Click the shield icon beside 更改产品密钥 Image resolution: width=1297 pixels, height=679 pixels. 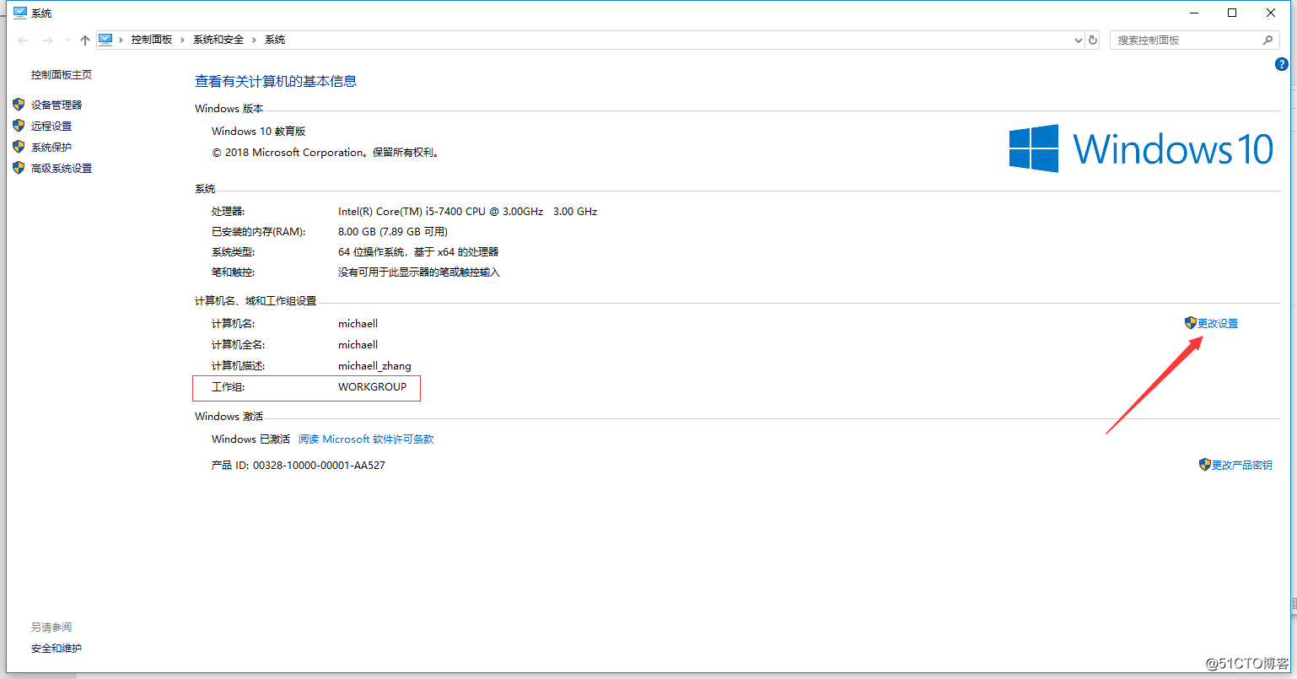click(x=1205, y=465)
